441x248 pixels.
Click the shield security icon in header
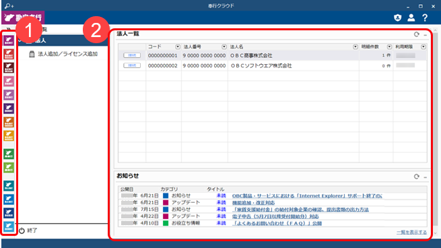coord(398,18)
